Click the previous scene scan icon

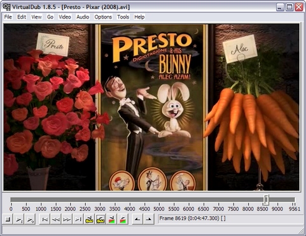point(111,219)
